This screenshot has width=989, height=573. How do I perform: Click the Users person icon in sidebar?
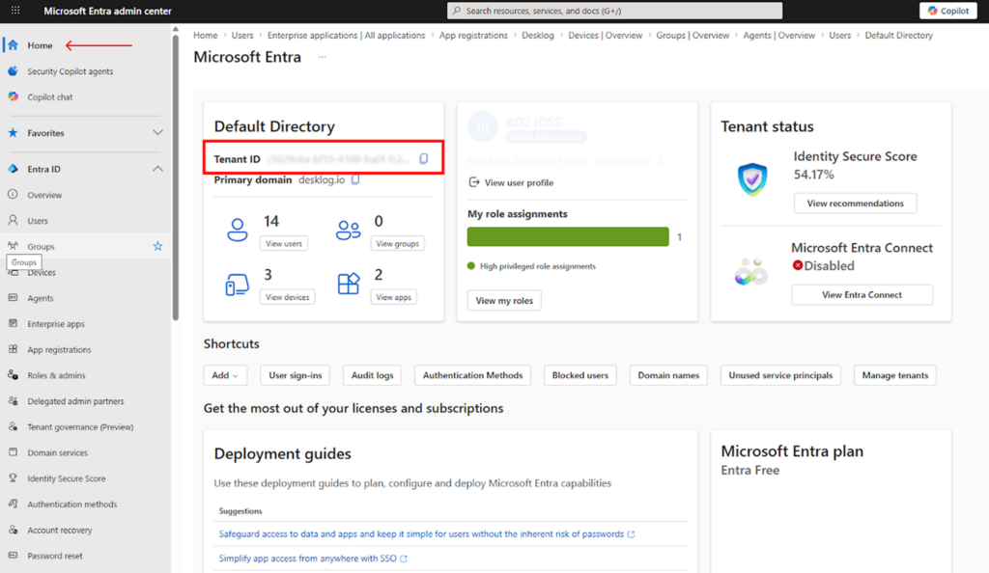13,220
